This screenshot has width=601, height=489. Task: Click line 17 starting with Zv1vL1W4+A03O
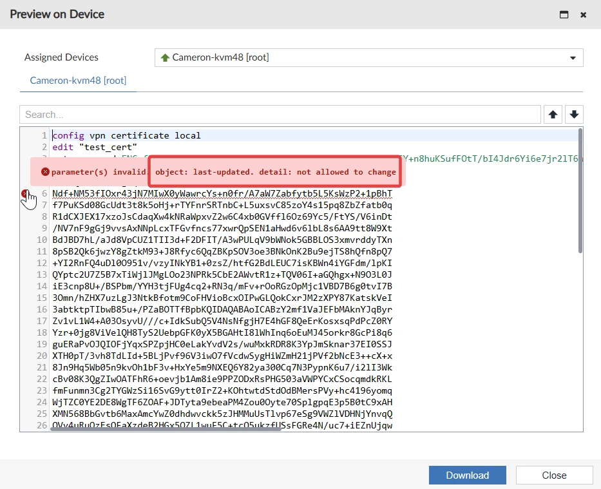(222, 321)
